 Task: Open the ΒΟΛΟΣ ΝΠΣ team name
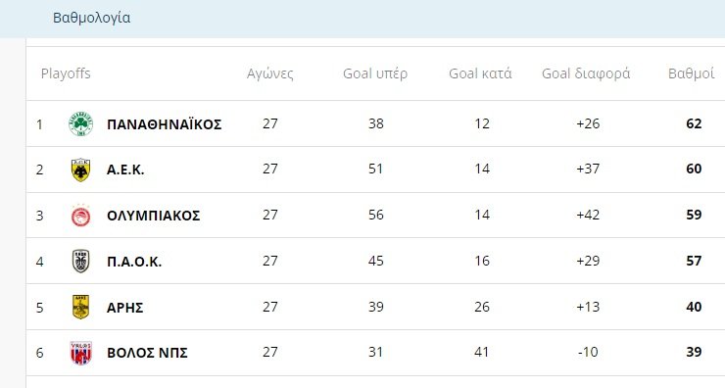pos(147,353)
